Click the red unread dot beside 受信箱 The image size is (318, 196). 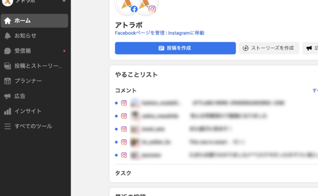pos(64,51)
